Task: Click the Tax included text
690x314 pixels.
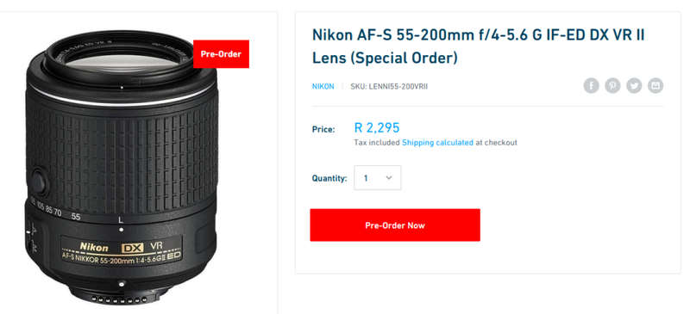Action: pyautogui.click(x=377, y=142)
